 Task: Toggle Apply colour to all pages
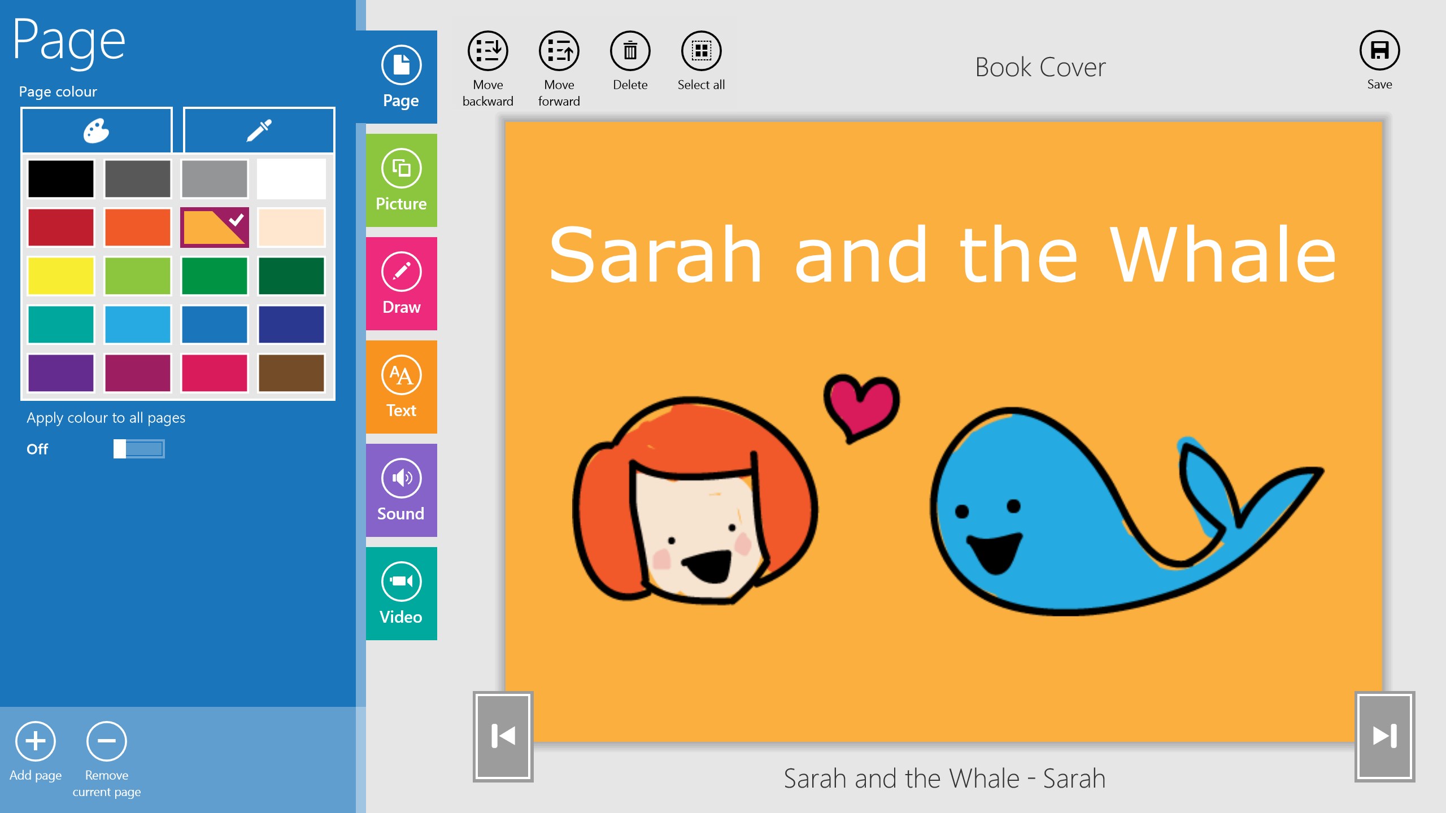tap(137, 449)
